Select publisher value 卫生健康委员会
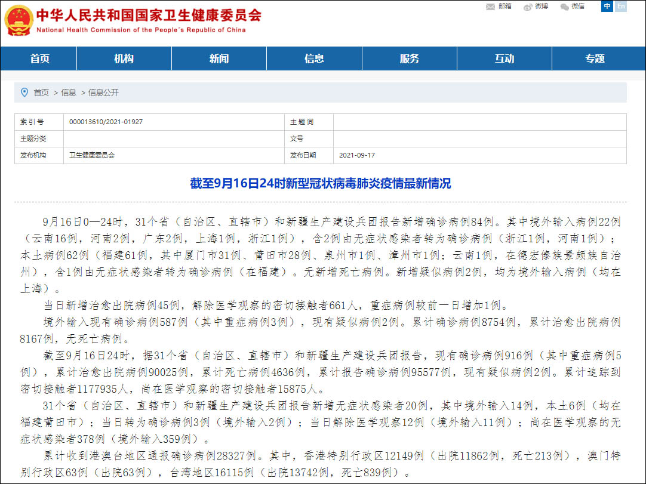Screen dimensions: 646x484 point(92,155)
